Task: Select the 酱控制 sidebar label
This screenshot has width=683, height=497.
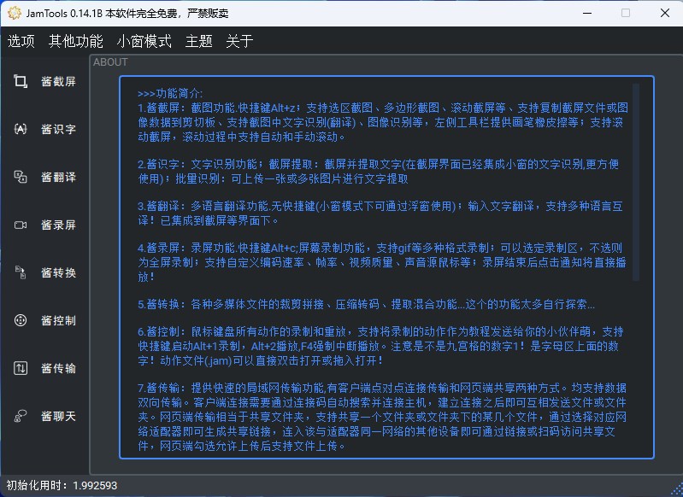Action: (x=58, y=321)
